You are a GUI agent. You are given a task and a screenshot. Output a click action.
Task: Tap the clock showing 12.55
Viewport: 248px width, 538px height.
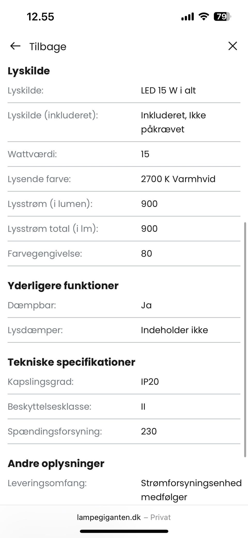[41, 17]
